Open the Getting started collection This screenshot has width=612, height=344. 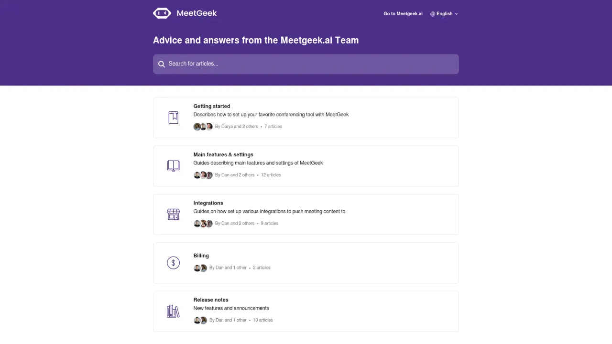pyautogui.click(x=306, y=118)
